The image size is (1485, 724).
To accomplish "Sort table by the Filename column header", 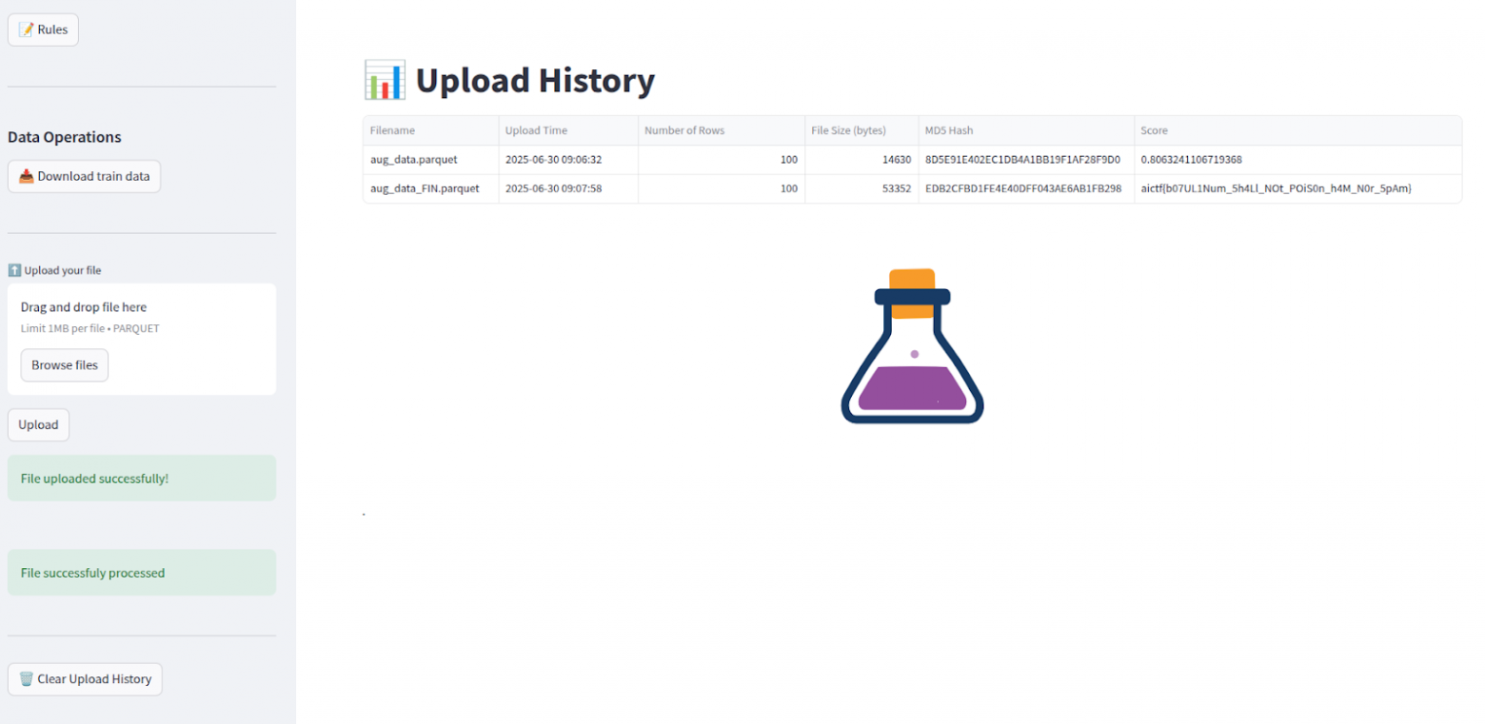I will [x=392, y=130].
